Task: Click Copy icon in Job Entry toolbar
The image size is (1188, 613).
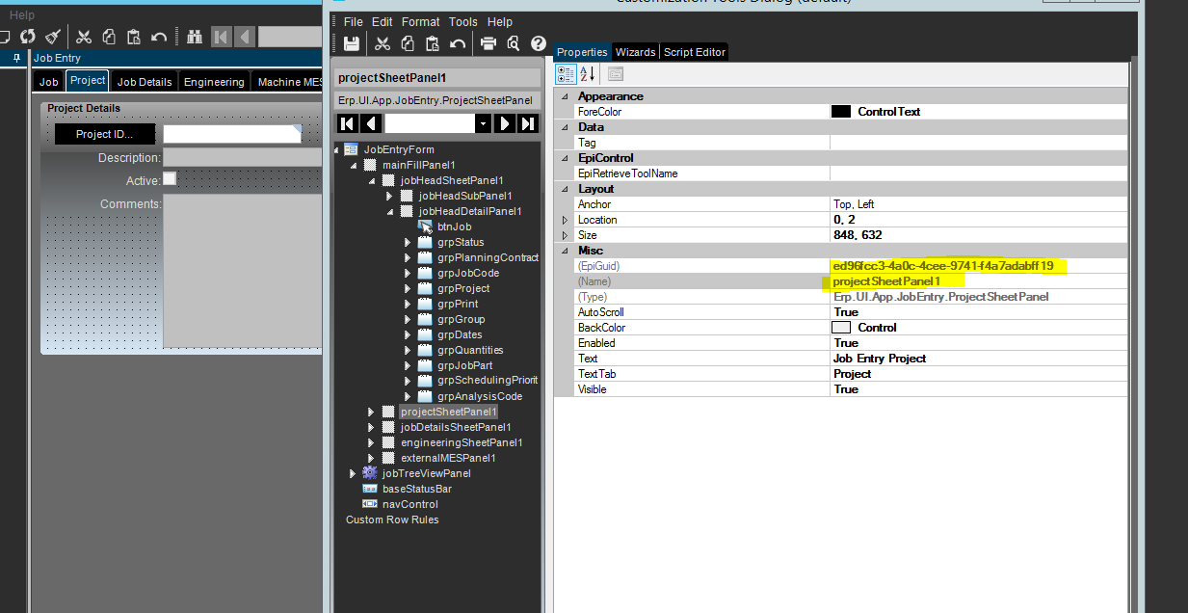Action: tap(109, 37)
